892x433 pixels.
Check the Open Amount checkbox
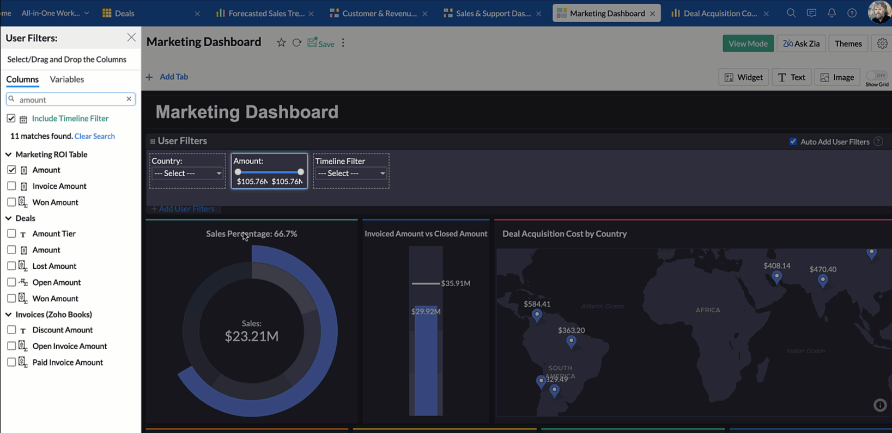11,282
